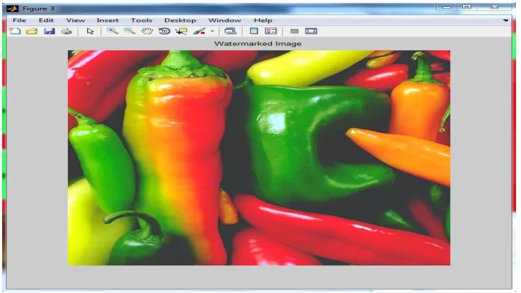Open the File menu
This screenshot has height=293, width=521.
click(x=19, y=21)
